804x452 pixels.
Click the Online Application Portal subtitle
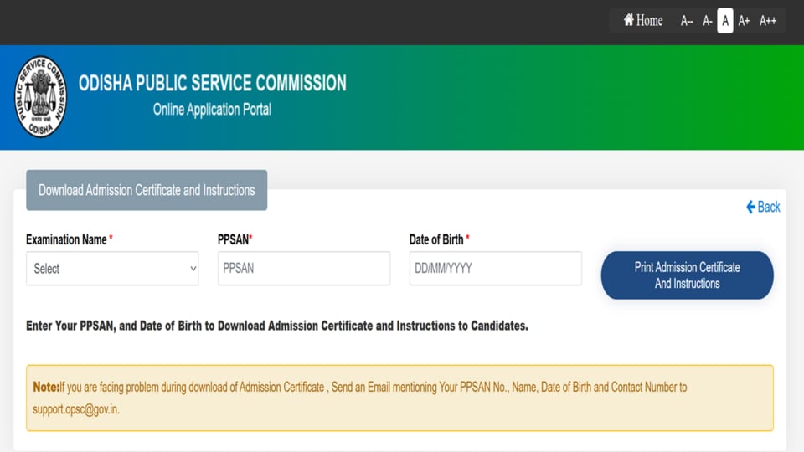coord(212,109)
